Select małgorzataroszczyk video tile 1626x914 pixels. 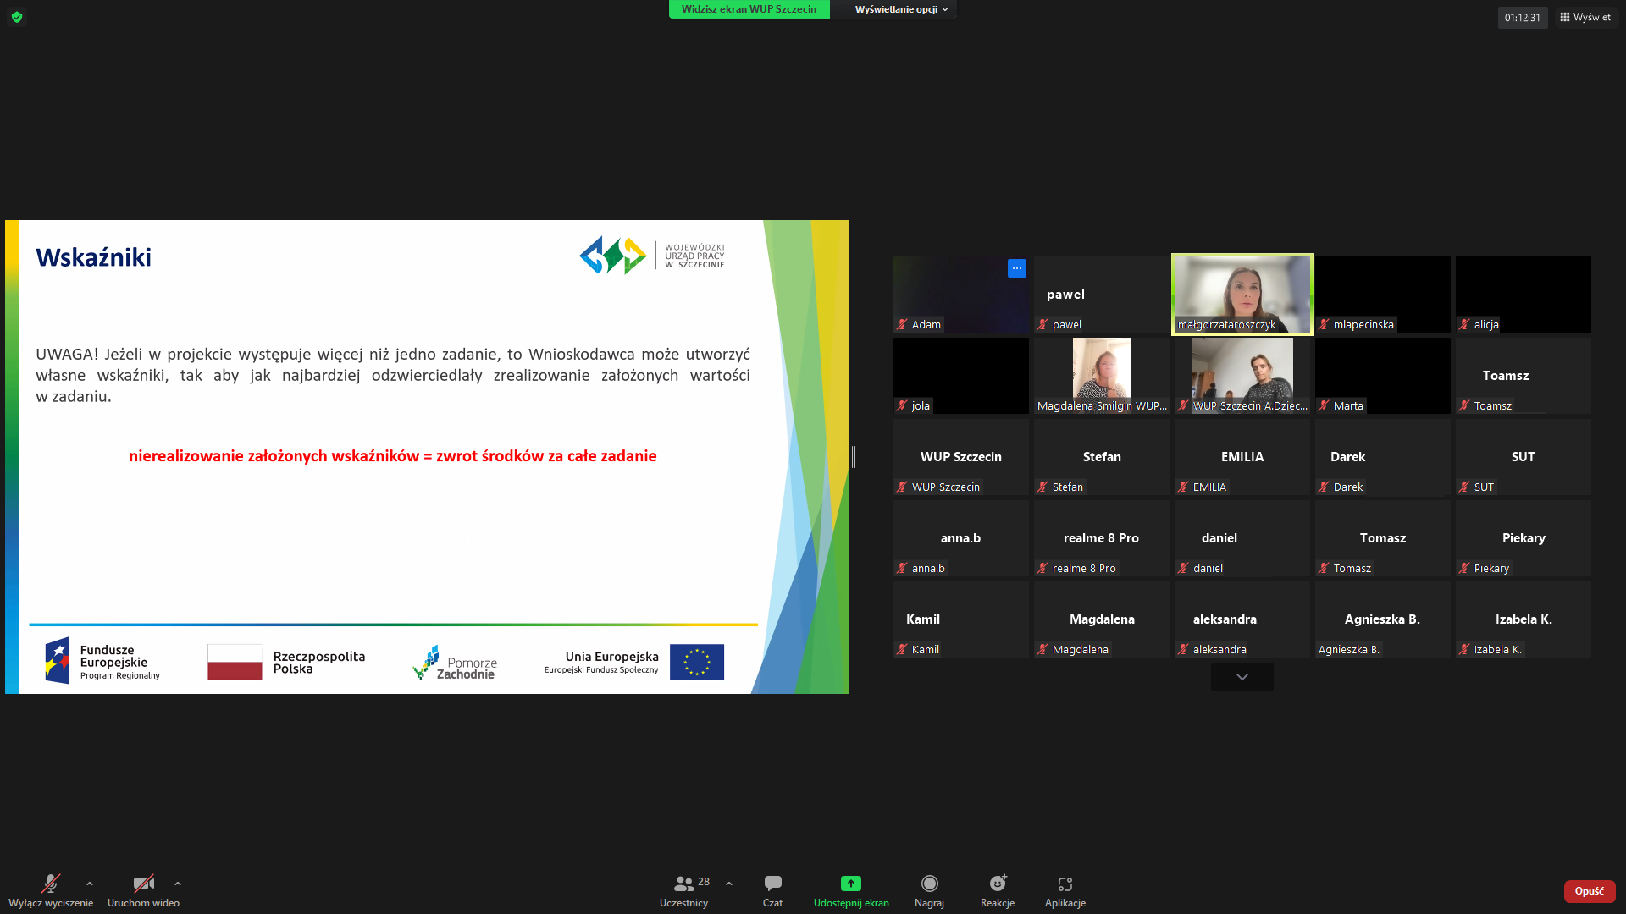click(1242, 295)
